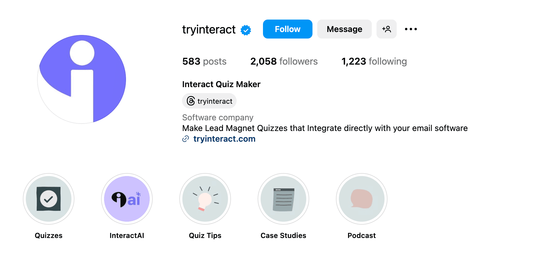Image resolution: width=555 pixels, height=262 pixels.
Task: Click the blue Follow button
Action: [x=287, y=29]
